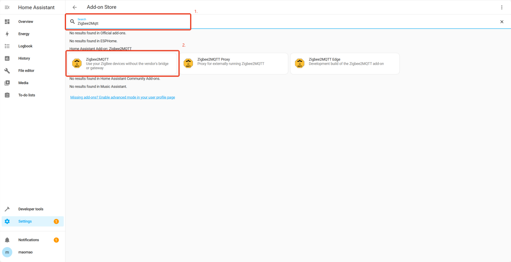Click the File editor wrench icon
Screen dimensions: 511x262
tap(7, 71)
